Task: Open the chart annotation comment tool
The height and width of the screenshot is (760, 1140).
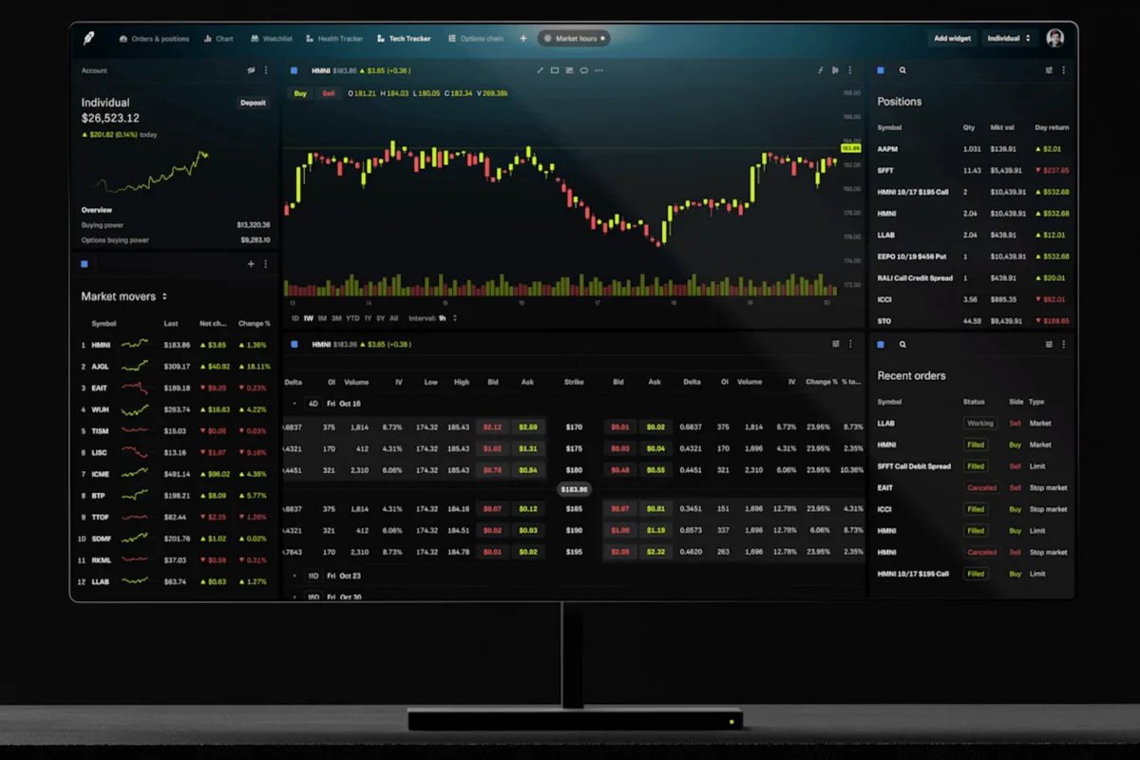Action: pyautogui.click(x=583, y=70)
